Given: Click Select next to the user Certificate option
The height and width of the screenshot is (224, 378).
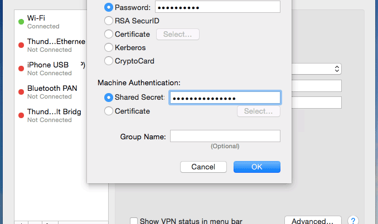Looking at the screenshot, I should coord(177,35).
